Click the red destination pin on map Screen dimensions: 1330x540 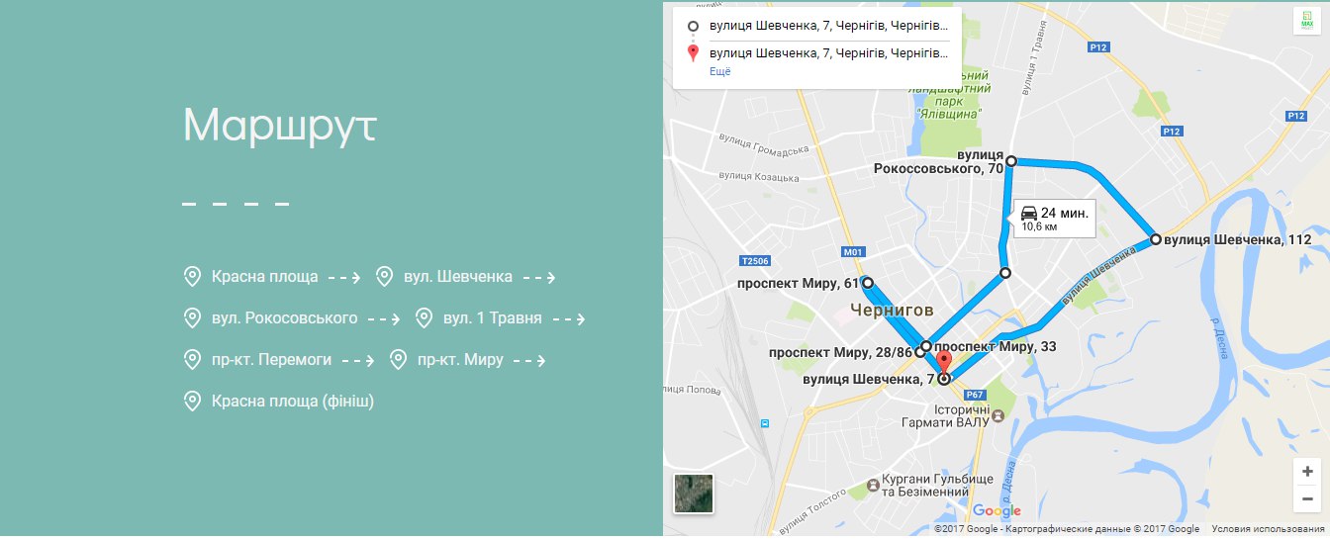944,363
